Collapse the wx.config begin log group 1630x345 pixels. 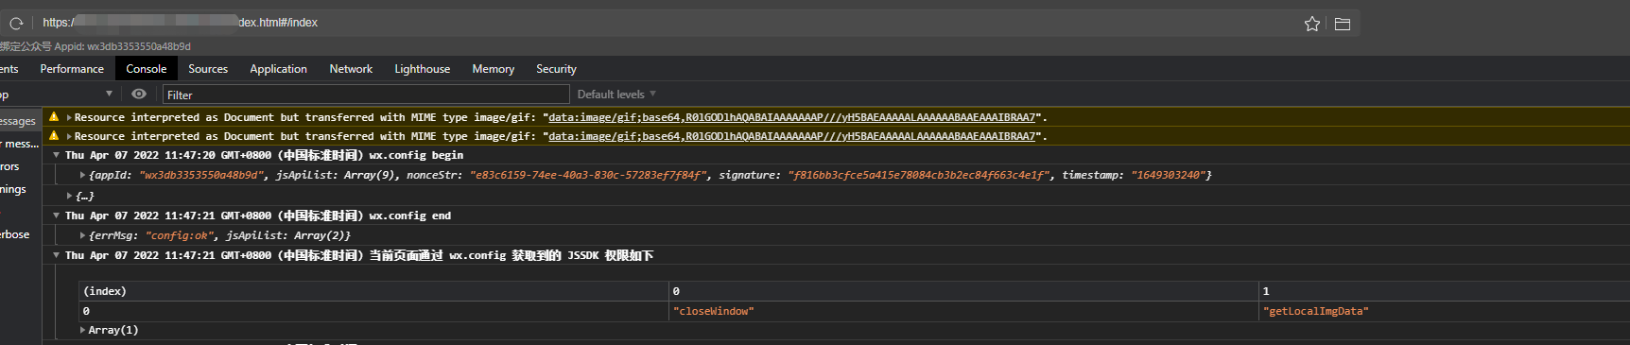click(x=56, y=155)
